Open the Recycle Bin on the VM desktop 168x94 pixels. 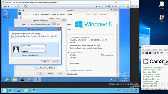[6, 13]
